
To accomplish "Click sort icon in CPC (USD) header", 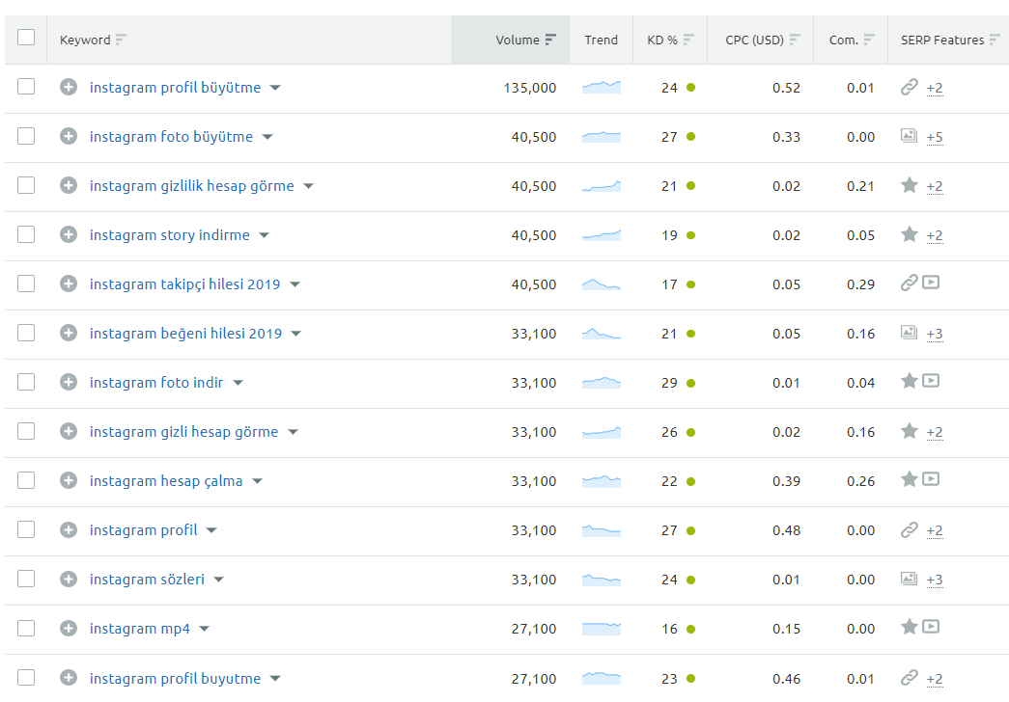I will [795, 40].
